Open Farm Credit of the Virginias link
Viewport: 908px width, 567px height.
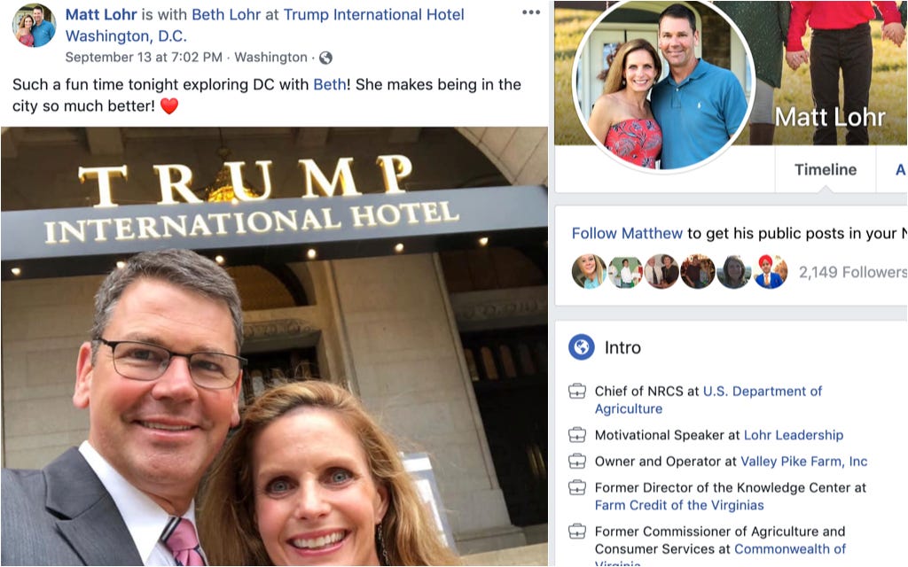(679, 505)
